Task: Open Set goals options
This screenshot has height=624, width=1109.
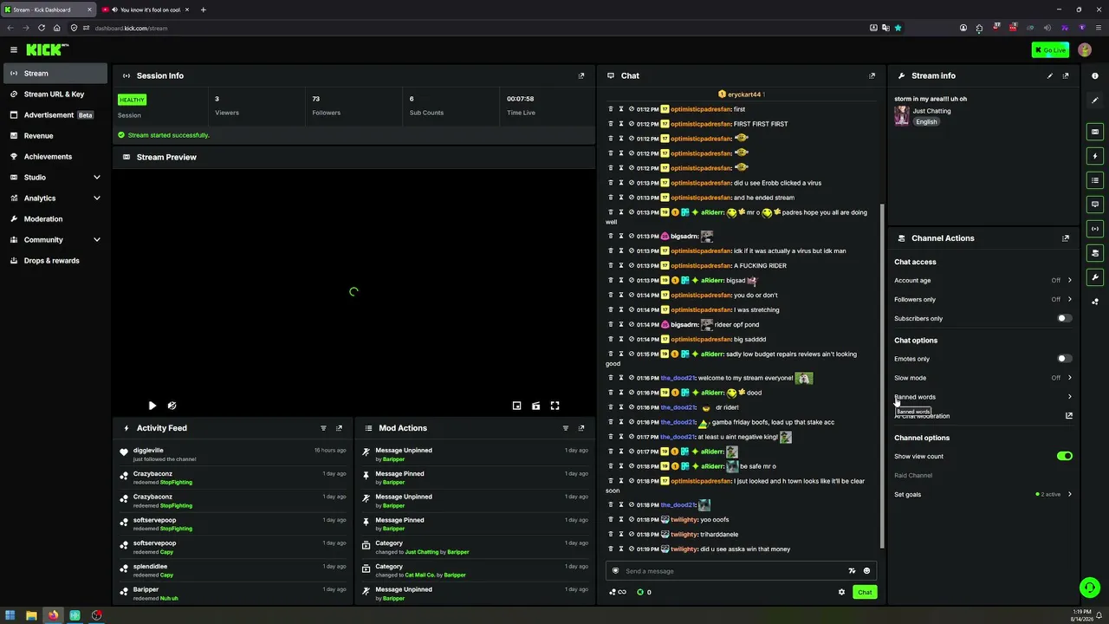Action: click(983, 495)
